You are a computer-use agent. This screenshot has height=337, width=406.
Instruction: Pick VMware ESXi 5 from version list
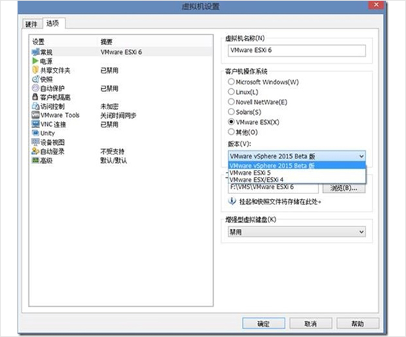coord(297,173)
